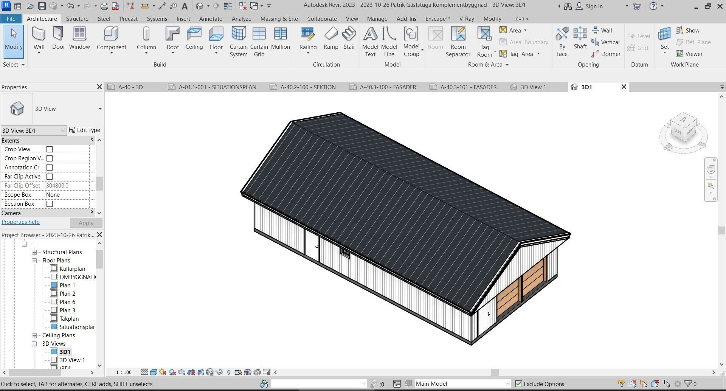Click the Apply button in Properties
This screenshot has height=391, width=726.
pyautogui.click(x=86, y=223)
